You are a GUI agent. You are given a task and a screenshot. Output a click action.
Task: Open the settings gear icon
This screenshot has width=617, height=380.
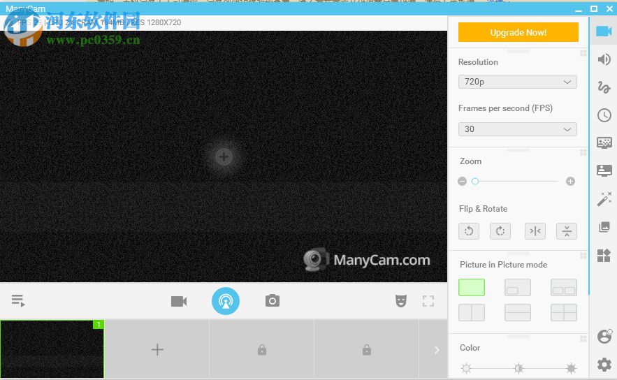(x=604, y=364)
